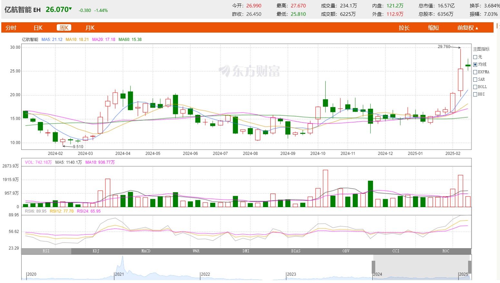500x283 pixels.
Task: Select the W&R indicator tab
Action: pos(196,251)
